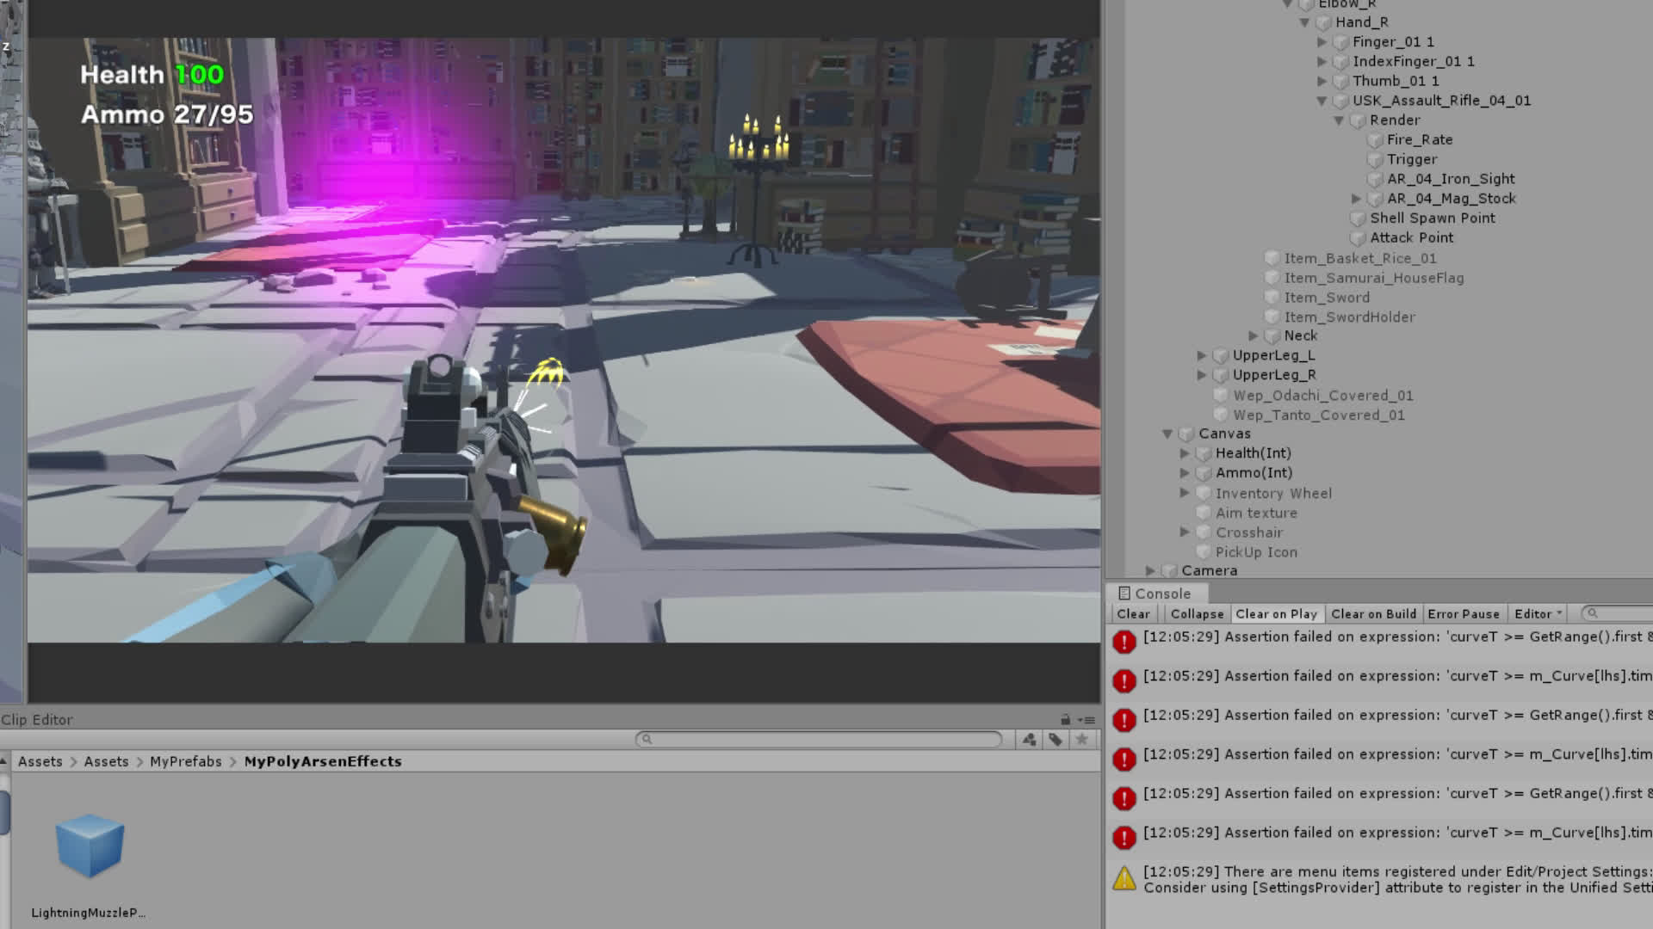Toggle the Collapse option in Console
1653x929 pixels.
pos(1196,614)
